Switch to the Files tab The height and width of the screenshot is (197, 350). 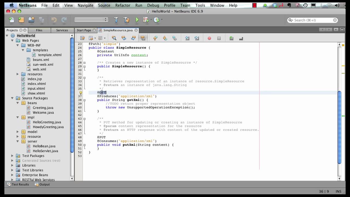click(39, 30)
